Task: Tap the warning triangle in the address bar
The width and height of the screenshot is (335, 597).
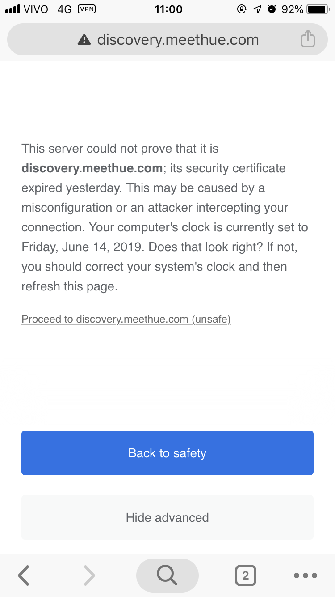Action: [84, 39]
